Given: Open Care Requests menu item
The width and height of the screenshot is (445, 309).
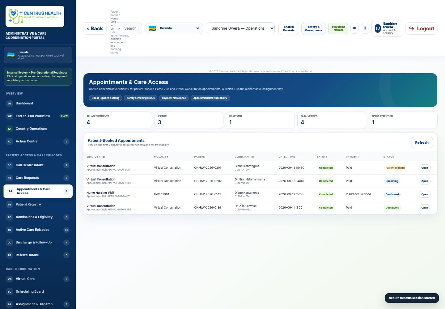Looking at the screenshot, I should coord(38,178).
